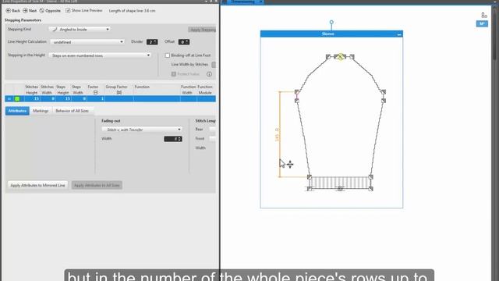Select bottom-right cuff corner point
499x281 pixels.
[371, 189]
